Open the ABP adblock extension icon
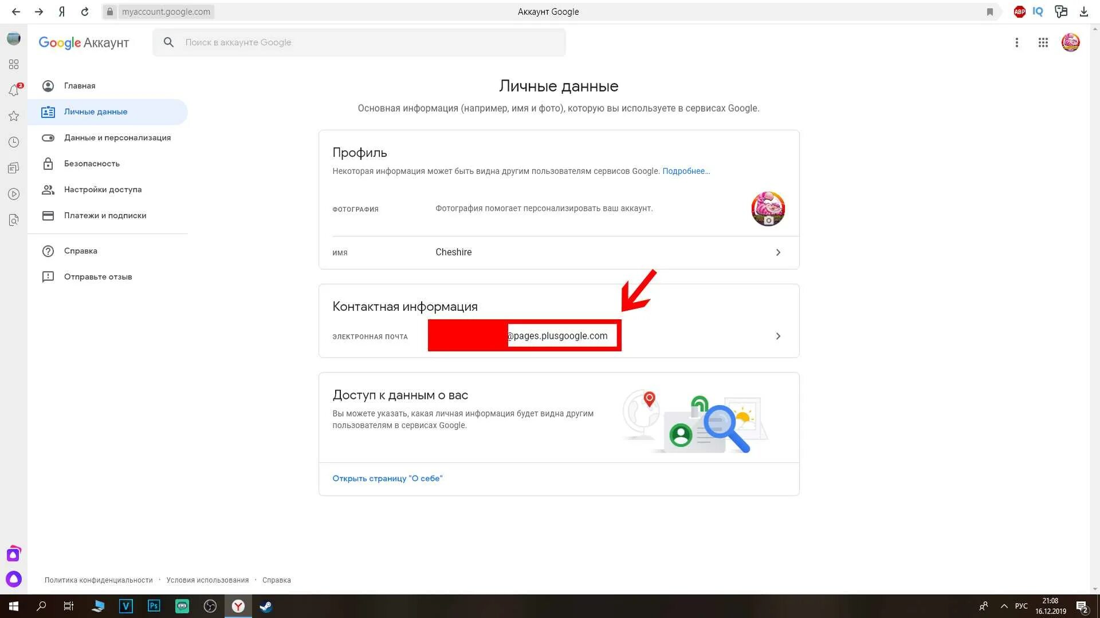Viewport: 1100px width, 618px height. pos(1019,11)
